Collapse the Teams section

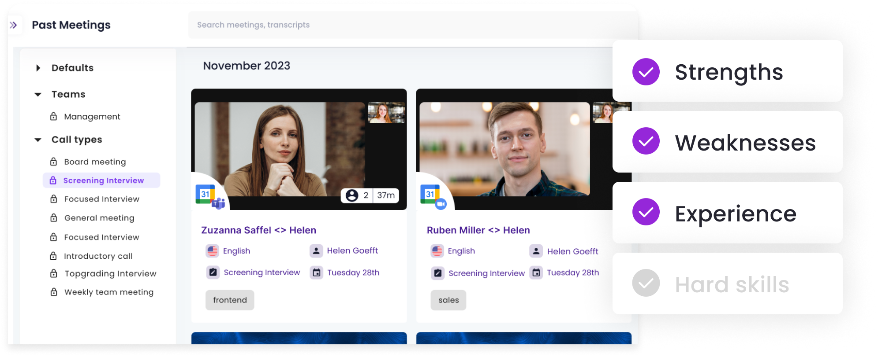38,95
